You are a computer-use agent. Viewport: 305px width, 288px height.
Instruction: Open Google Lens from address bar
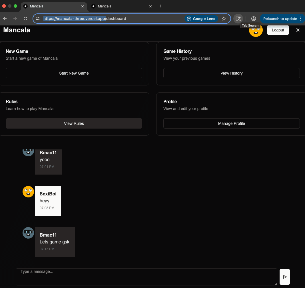coord(201,19)
